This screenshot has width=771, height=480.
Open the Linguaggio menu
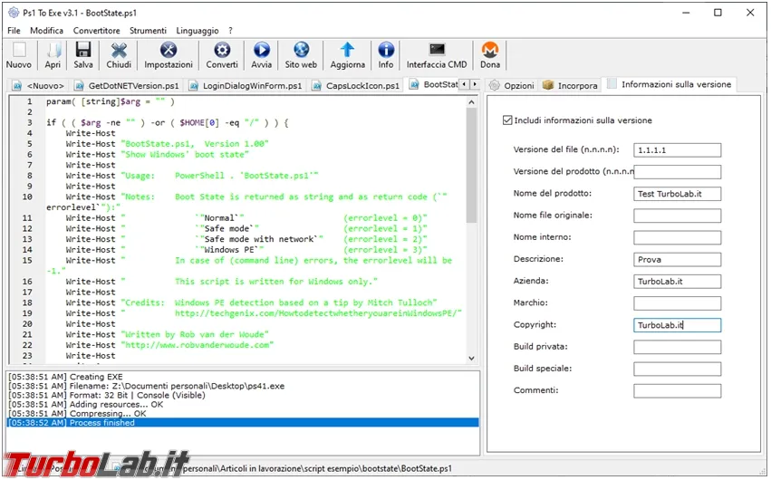(x=198, y=31)
